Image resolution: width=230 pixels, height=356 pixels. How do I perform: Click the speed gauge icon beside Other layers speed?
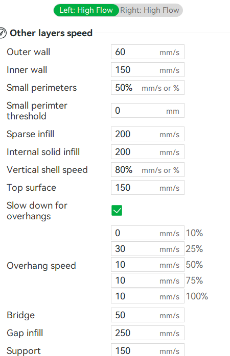coord(3,33)
